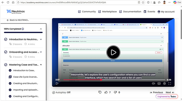Go to Next lesson

(170, 92)
